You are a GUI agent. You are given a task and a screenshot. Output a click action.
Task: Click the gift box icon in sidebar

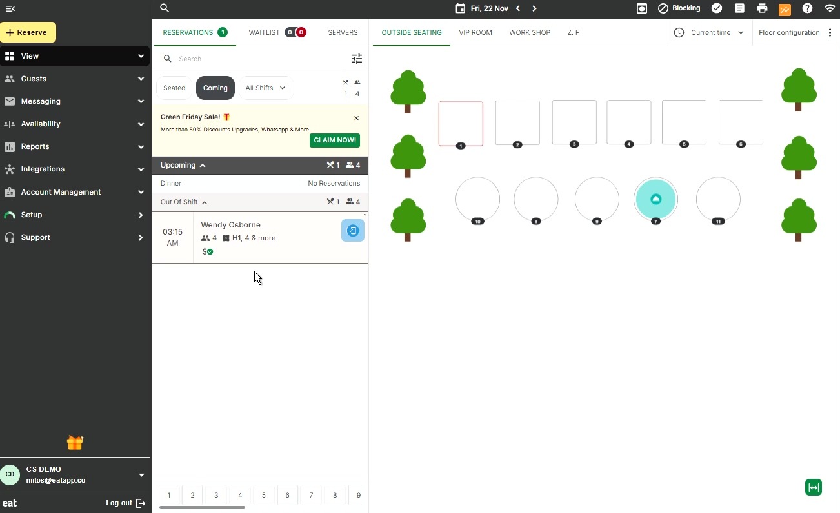[x=75, y=443]
